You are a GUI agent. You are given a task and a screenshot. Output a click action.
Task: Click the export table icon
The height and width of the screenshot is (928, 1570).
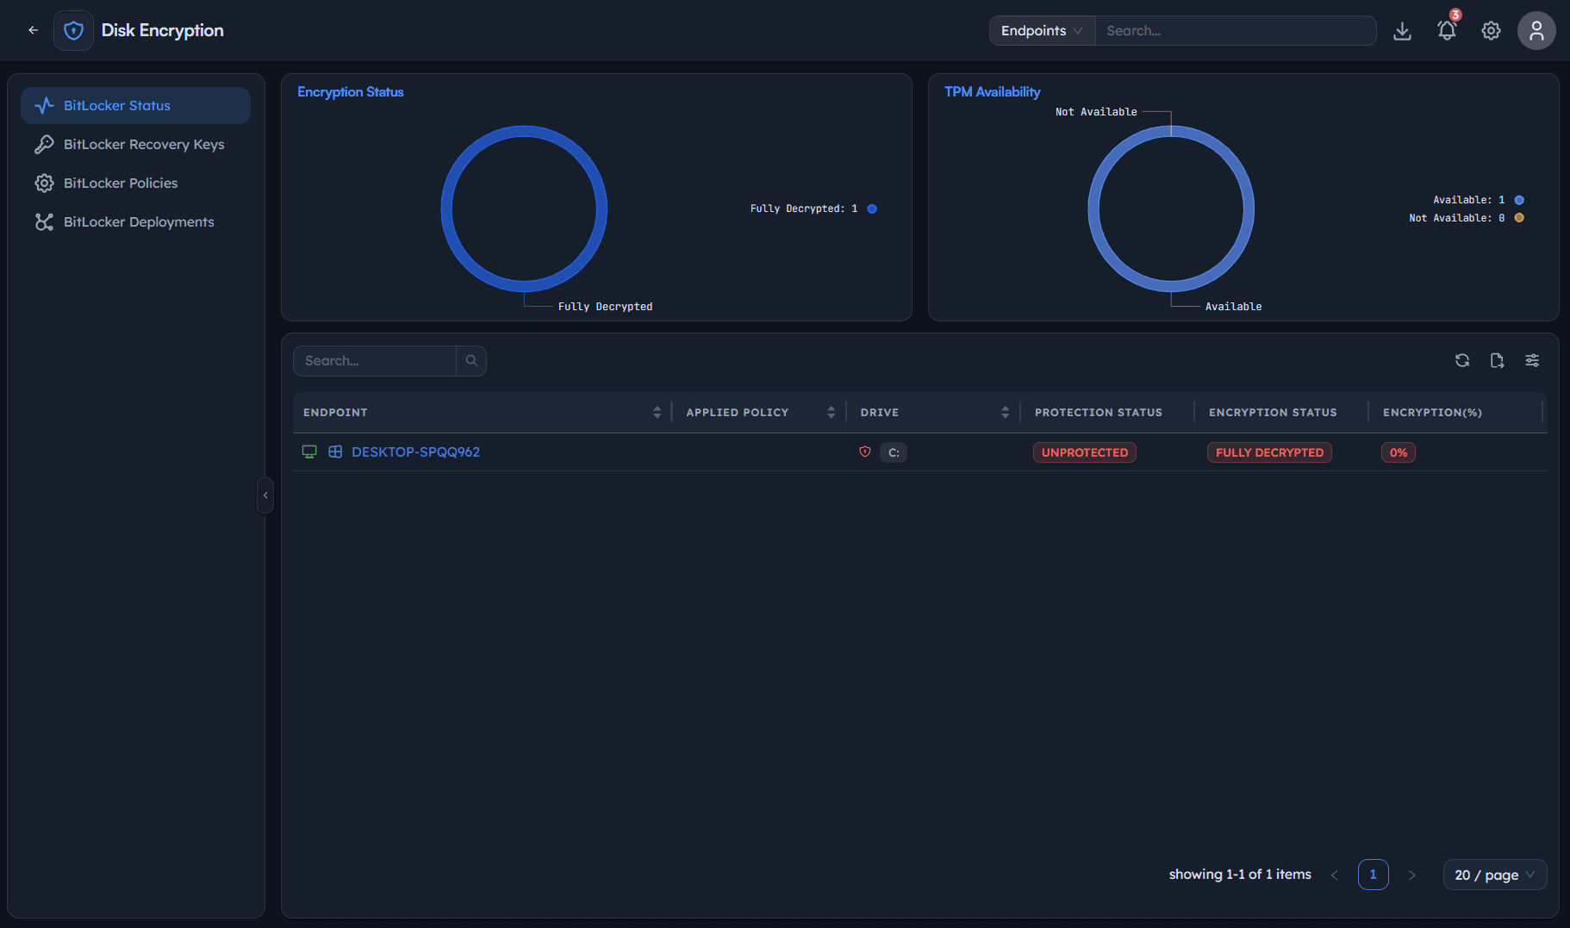(x=1497, y=360)
